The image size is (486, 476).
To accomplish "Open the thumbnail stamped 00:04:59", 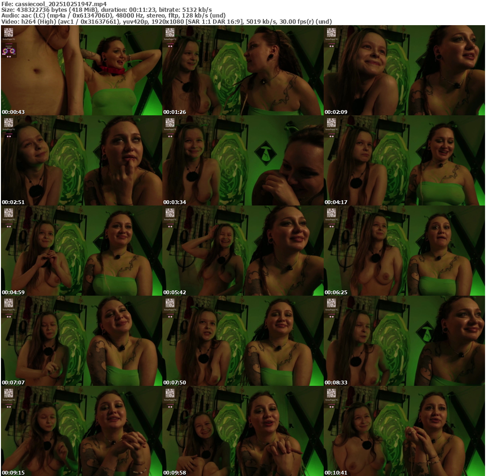I will coord(82,251).
